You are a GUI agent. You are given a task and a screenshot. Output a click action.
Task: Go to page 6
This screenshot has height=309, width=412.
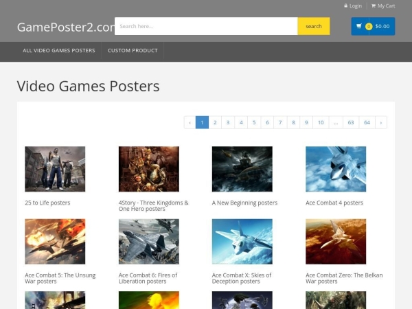pyautogui.click(x=267, y=122)
